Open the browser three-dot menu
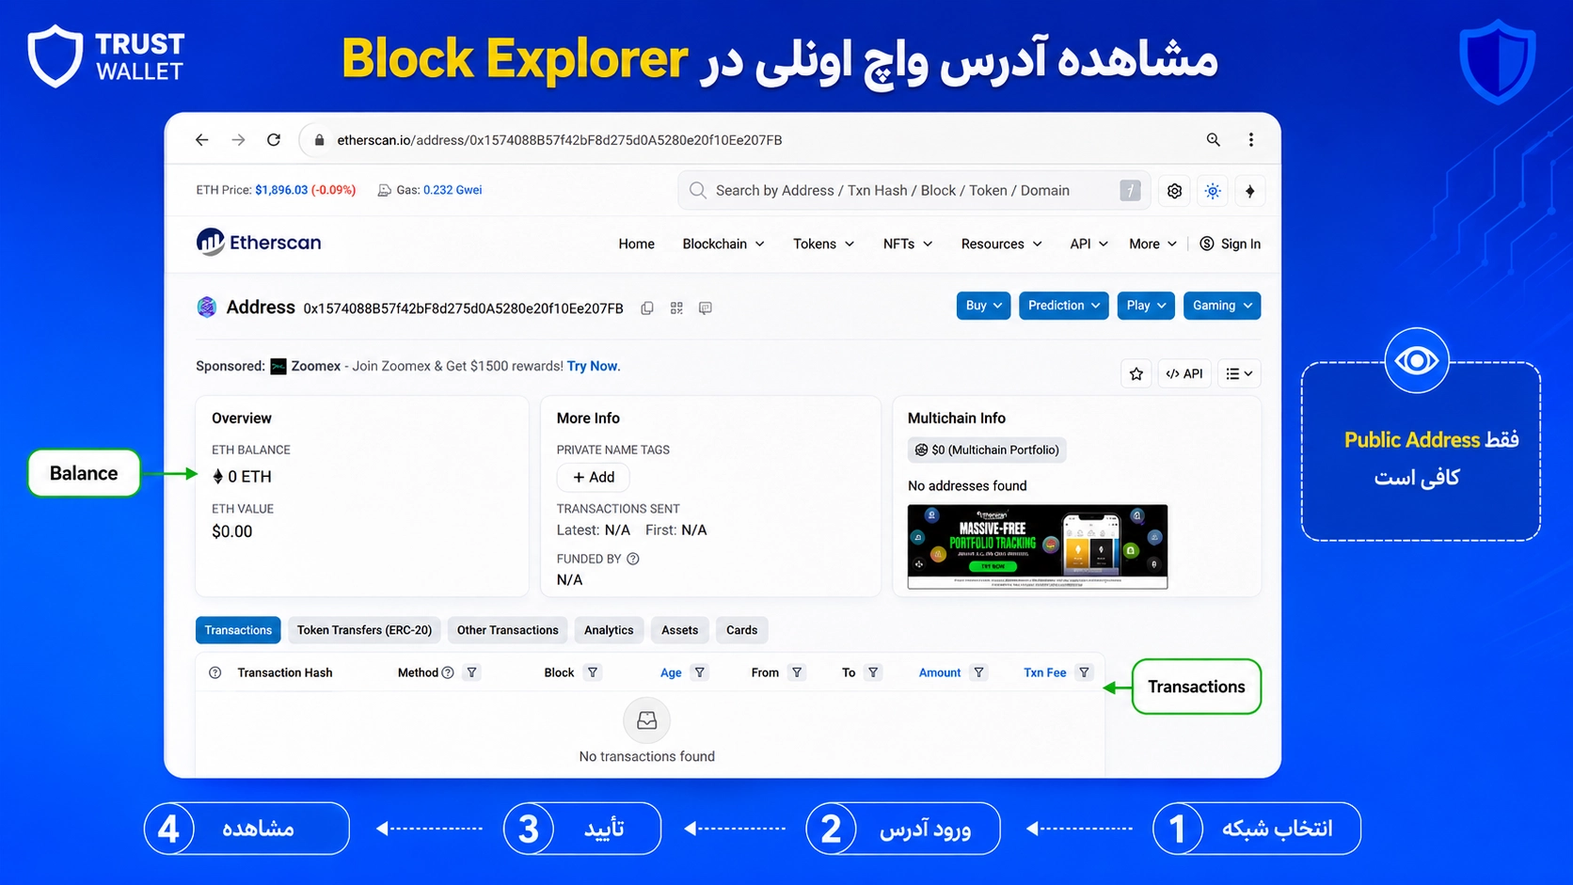1573x885 pixels. click(1251, 140)
